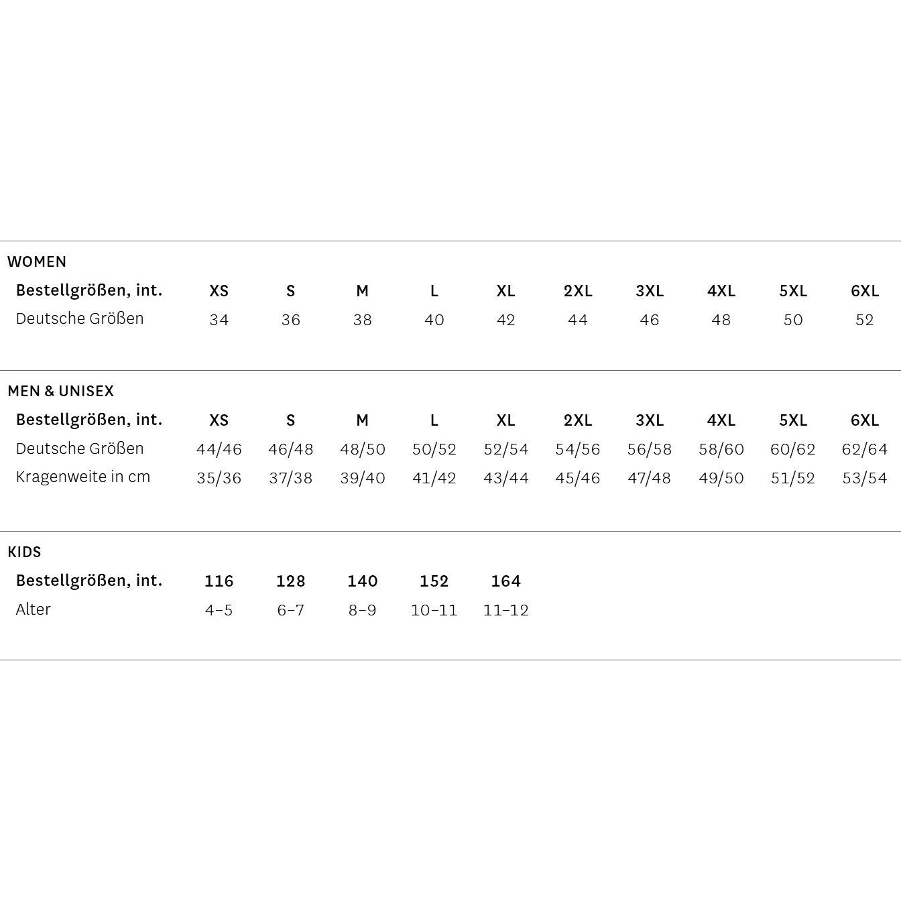901x901 pixels.
Task: Click collar width value 35/36
Action: click(x=219, y=478)
